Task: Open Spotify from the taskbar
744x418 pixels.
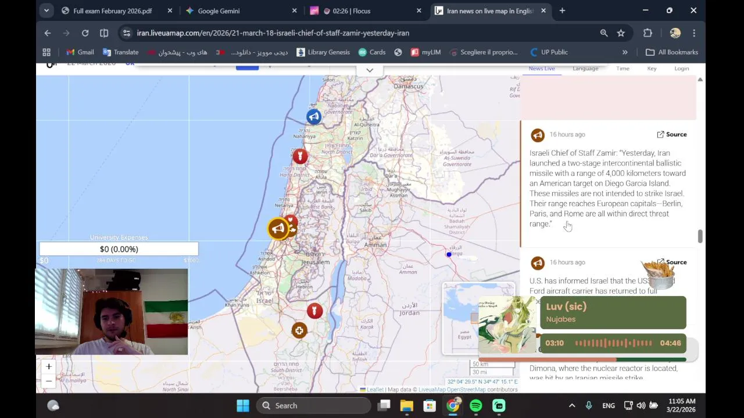Action: 476,406
